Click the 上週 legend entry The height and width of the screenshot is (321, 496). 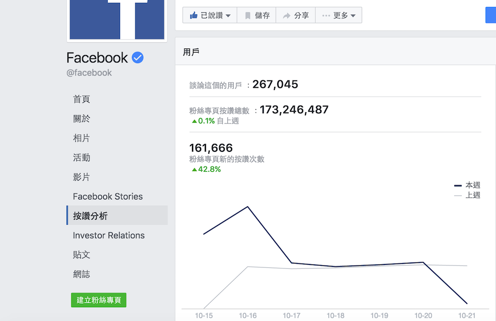pyautogui.click(x=467, y=195)
